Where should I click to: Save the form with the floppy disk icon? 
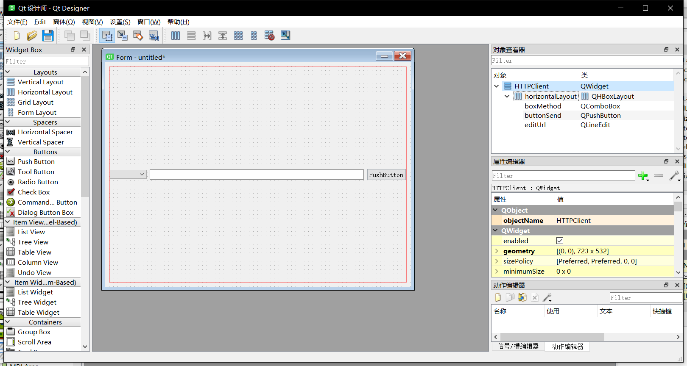click(x=48, y=36)
